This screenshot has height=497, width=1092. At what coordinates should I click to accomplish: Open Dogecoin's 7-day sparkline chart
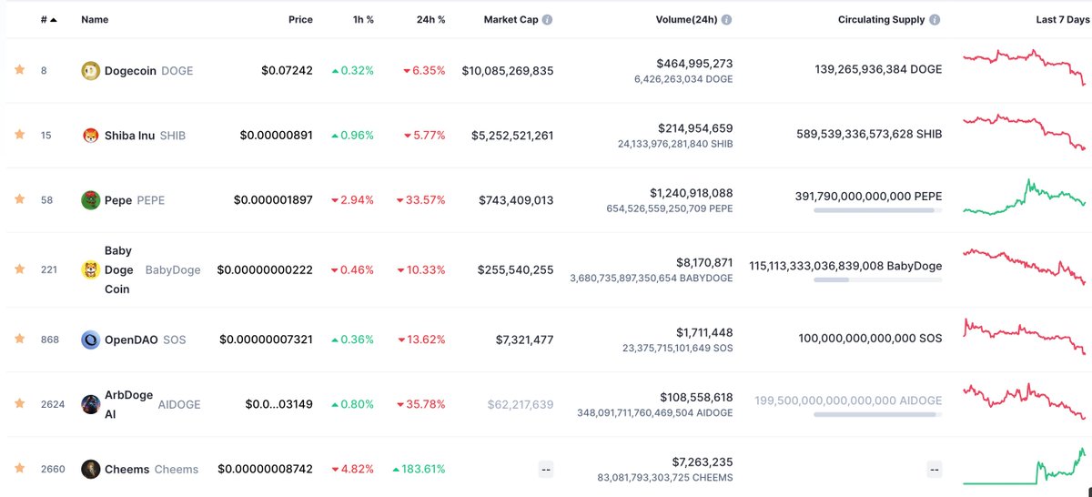[1025, 67]
